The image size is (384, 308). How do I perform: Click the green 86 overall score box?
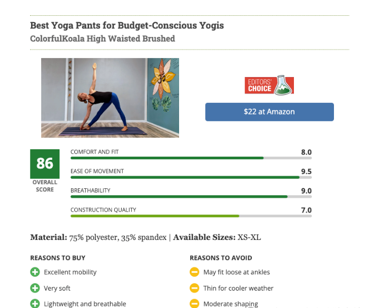click(45, 163)
